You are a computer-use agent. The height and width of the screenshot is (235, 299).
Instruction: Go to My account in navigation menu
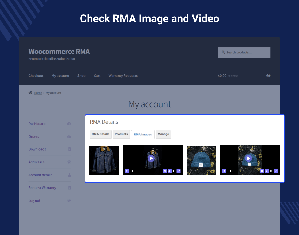click(x=60, y=76)
